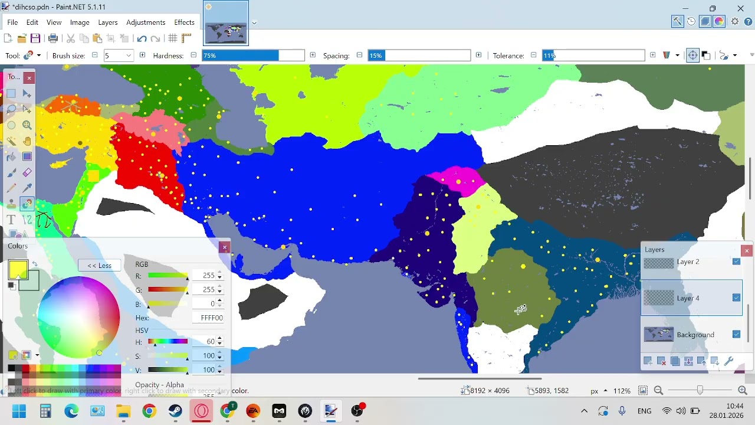Select the dihcso image thumbnail
This screenshot has width=755, height=425.
226,23
